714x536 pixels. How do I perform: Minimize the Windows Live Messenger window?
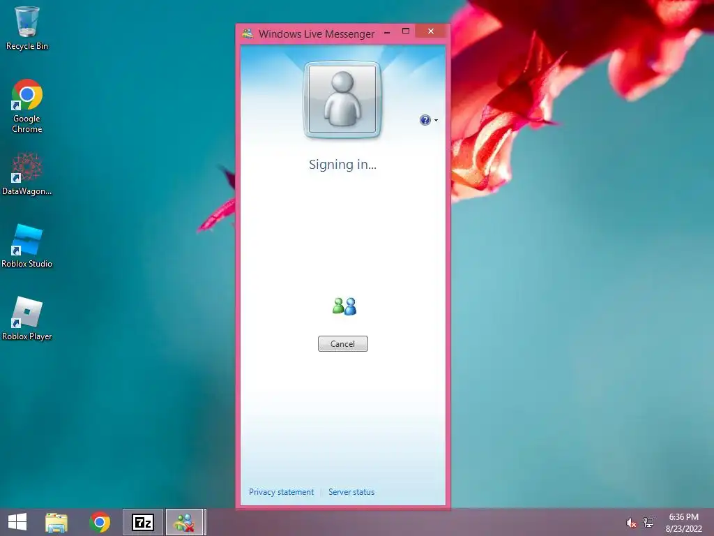tap(387, 32)
